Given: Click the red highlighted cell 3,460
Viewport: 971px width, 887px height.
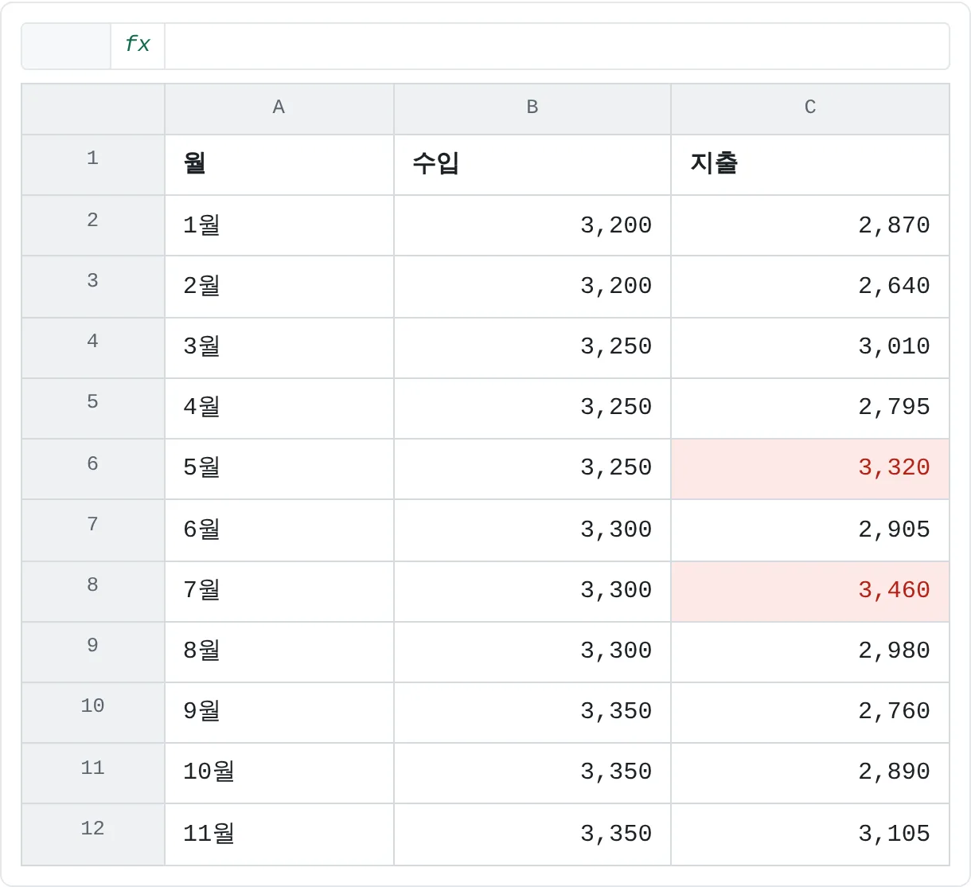Looking at the screenshot, I should tap(810, 592).
